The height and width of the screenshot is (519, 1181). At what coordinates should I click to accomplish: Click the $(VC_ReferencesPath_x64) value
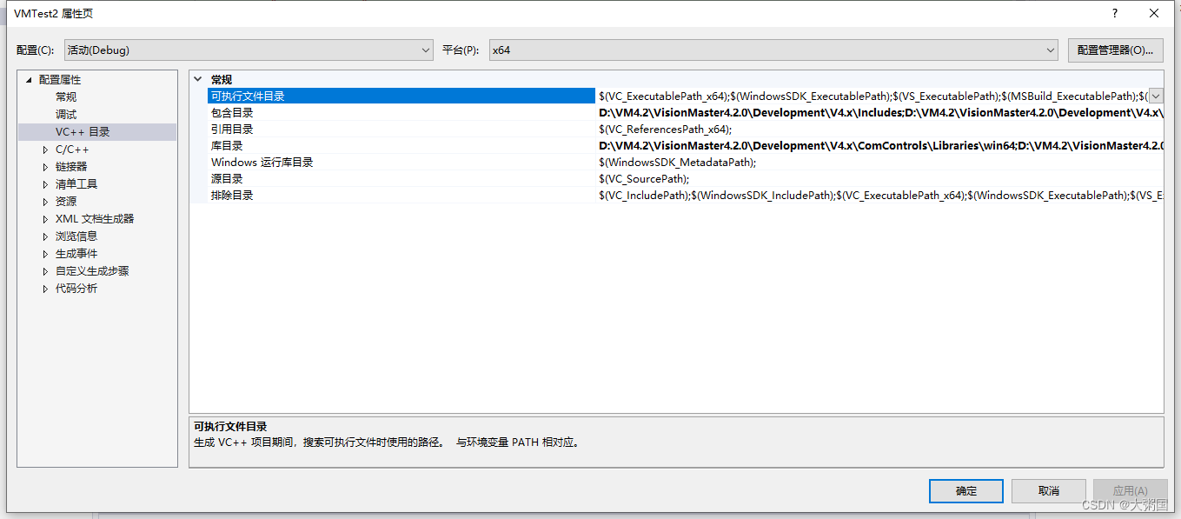(665, 130)
